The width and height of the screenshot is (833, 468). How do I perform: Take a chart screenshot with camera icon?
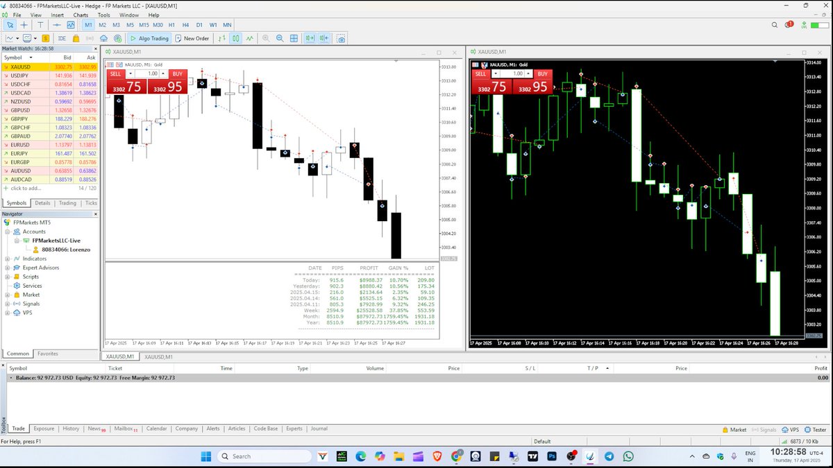click(x=341, y=38)
